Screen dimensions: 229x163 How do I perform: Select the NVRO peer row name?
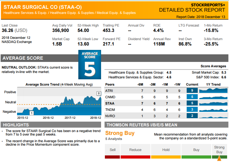110,116
